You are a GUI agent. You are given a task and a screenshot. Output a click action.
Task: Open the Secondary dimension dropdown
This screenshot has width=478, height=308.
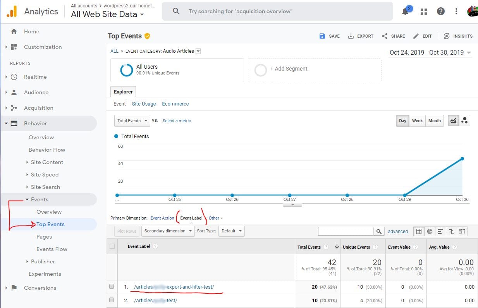[x=168, y=231]
